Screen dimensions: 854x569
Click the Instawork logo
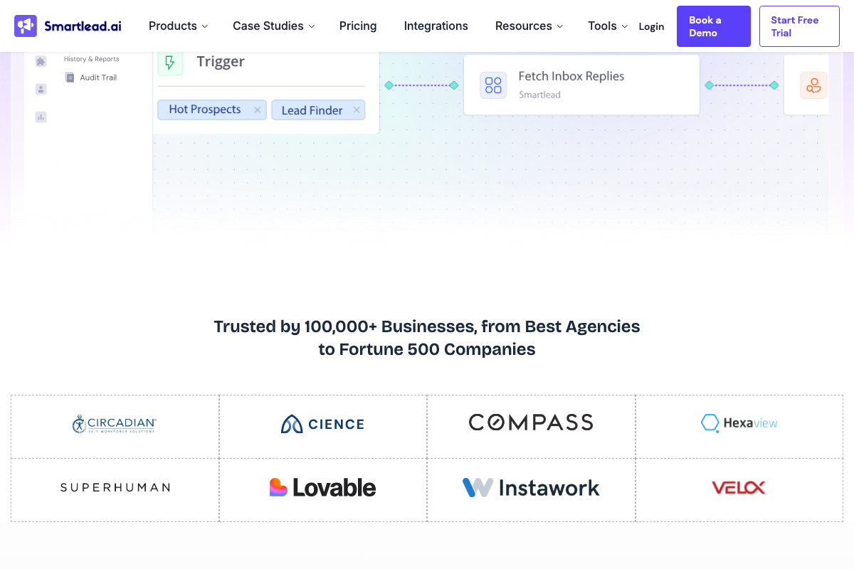531,488
